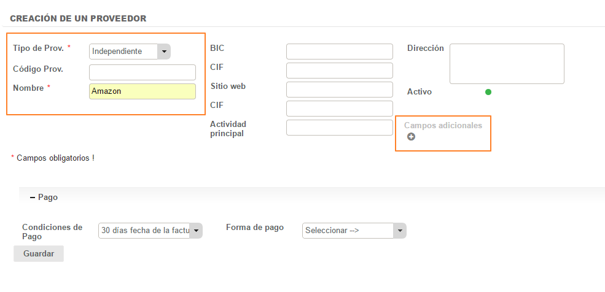Click the Sitio web input field
The image size is (605, 292).
point(339,90)
